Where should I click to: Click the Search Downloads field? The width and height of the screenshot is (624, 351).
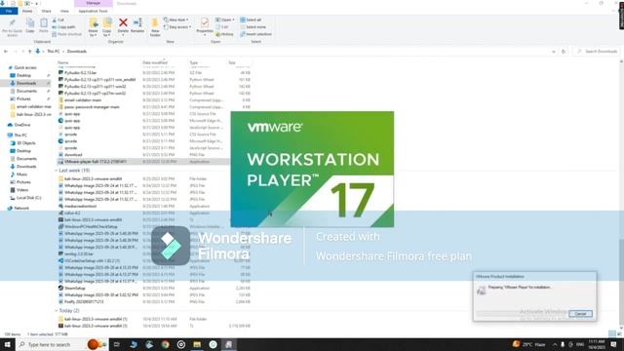[597, 52]
